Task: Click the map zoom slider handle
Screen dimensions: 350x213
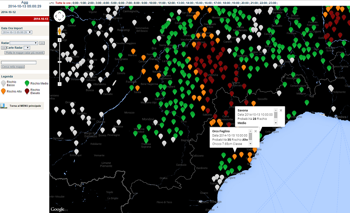Action: (x=59, y=62)
